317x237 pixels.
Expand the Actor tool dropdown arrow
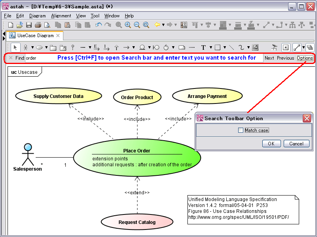(32, 48)
